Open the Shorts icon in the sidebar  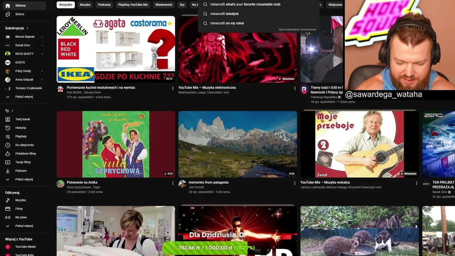pyautogui.click(x=7, y=14)
